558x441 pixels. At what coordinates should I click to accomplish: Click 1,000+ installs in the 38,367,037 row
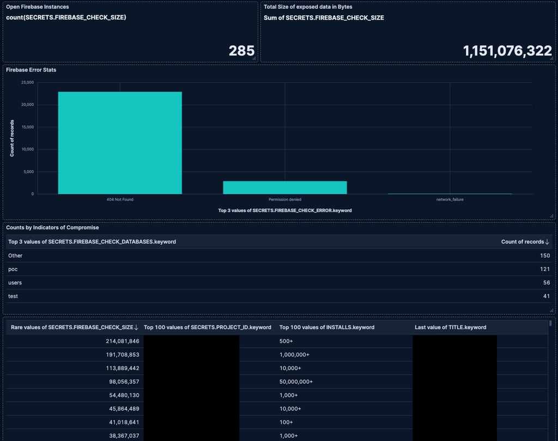[289, 436]
